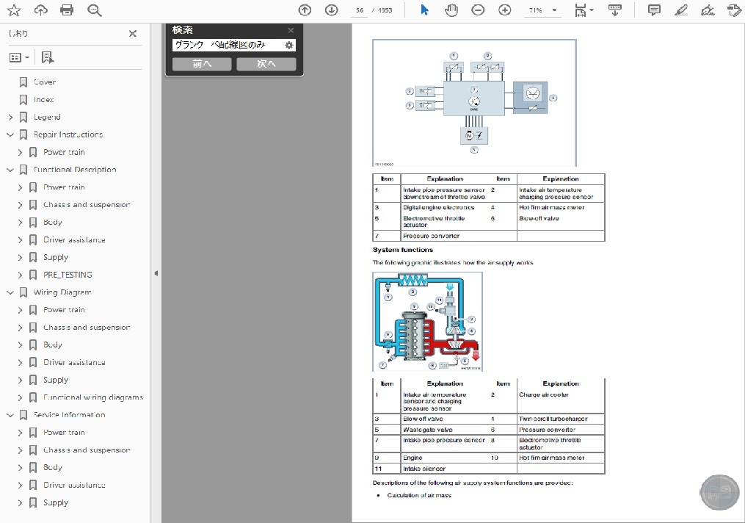Open Supply under Functional Description

56,257
